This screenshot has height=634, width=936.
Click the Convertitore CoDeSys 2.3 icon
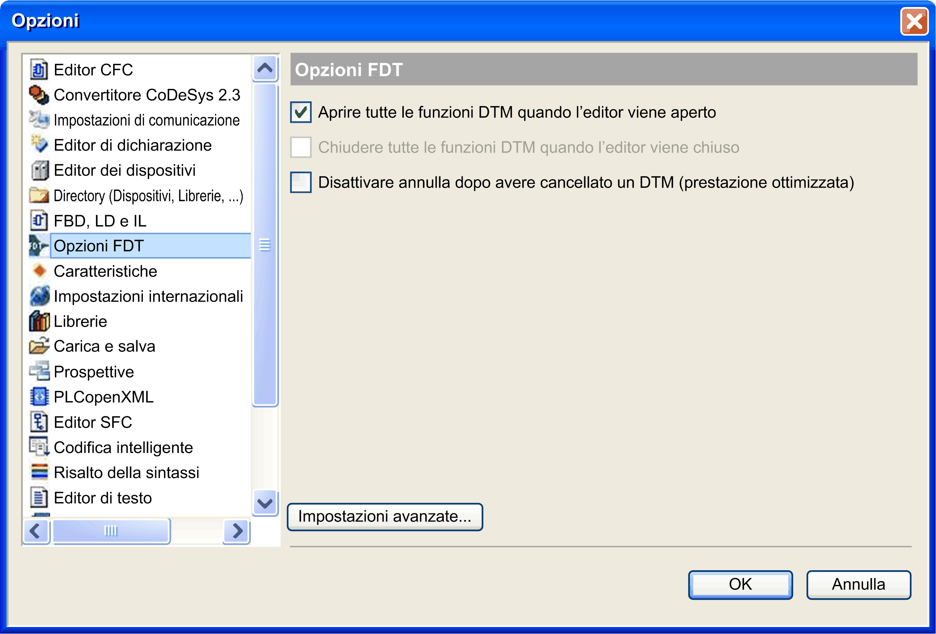(x=39, y=95)
